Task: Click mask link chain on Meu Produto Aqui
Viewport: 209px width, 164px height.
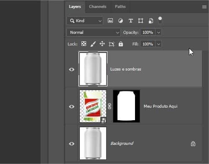Action: 110,106
